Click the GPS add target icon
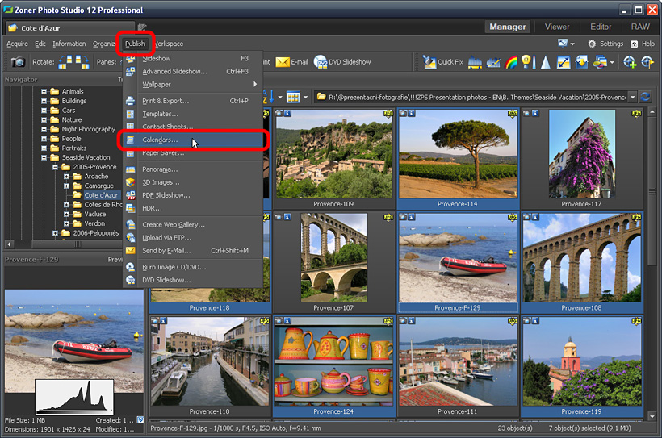Viewport: 662px width, 438px height. point(630,62)
